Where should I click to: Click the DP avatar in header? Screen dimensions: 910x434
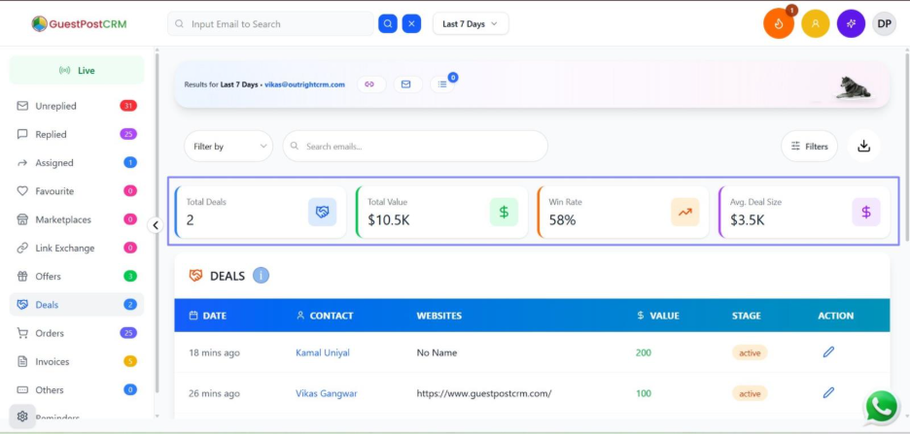[884, 23]
